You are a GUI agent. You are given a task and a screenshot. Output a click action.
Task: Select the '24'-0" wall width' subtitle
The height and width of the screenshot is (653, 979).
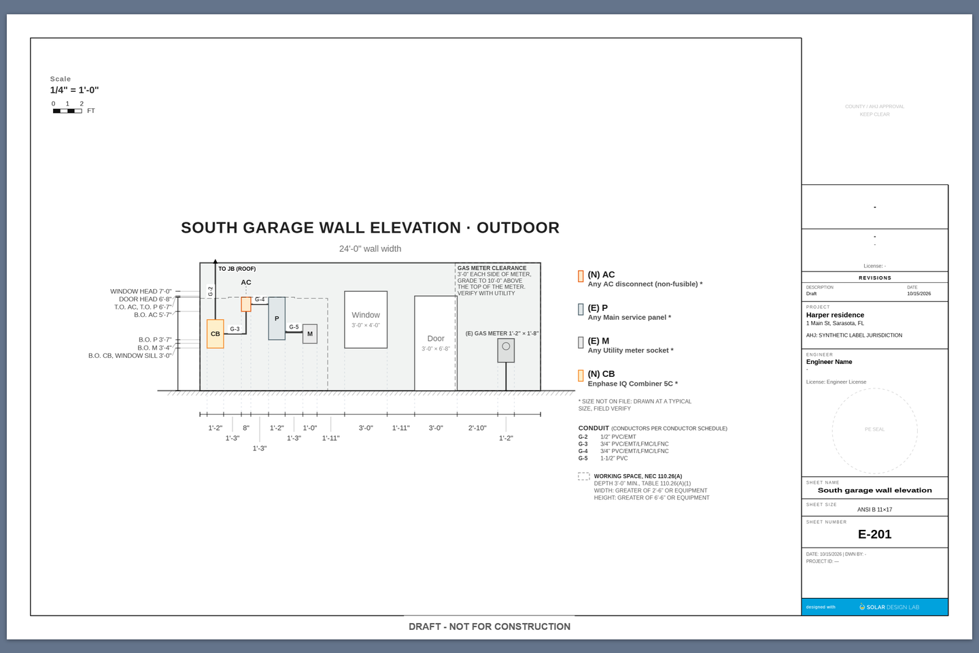click(371, 249)
